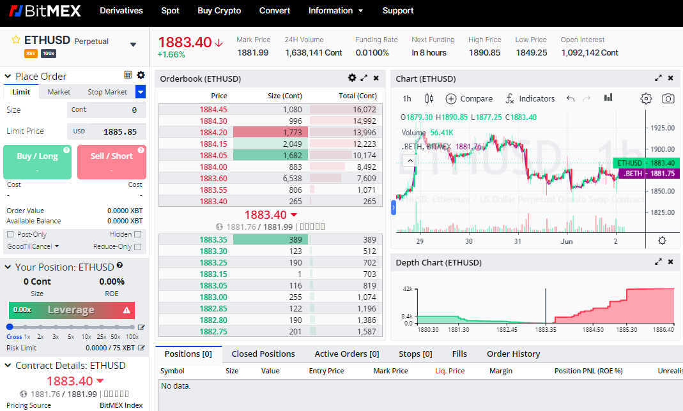Enable the Post-Only checkbox
Viewport: 683px width, 411px height.
(x=10, y=234)
